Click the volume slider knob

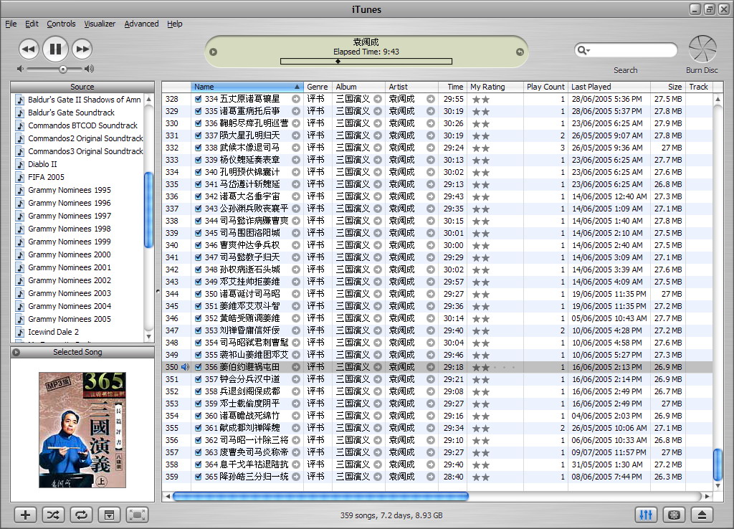[x=63, y=70]
